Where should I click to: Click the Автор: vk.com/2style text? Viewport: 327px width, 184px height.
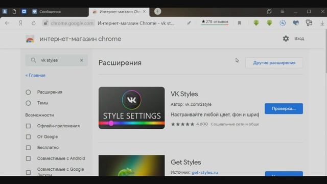pyautogui.click(x=191, y=104)
